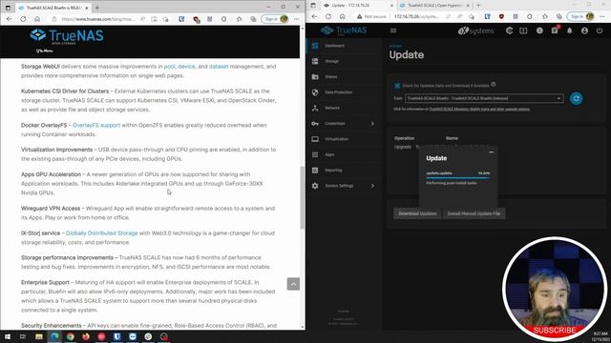
Task: Open the dataset link in blog text
Action: click(x=219, y=67)
